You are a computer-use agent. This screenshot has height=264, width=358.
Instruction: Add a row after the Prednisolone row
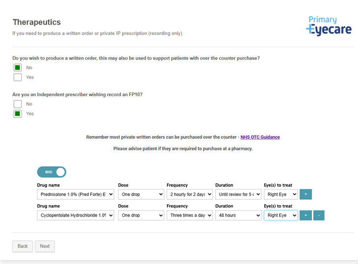coord(305,194)
